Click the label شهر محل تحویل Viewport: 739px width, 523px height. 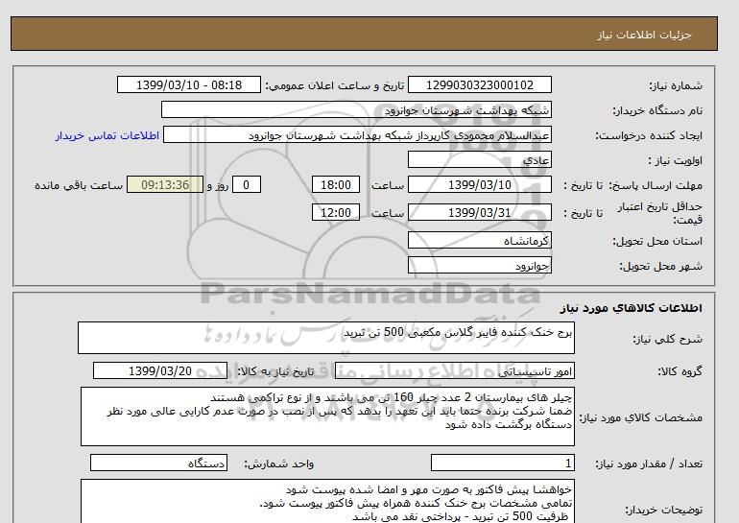(x=660, y=266)
